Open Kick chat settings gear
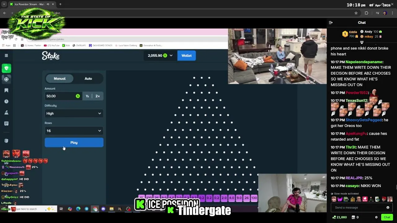This screenshot has height=223, width=397. 376,217
